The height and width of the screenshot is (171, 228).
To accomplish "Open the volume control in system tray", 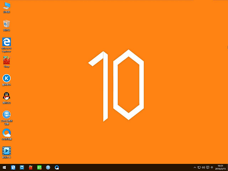I will point(203,167).
